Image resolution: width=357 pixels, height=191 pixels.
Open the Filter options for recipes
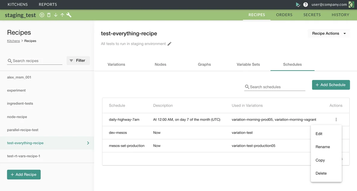tap(78, 60)
